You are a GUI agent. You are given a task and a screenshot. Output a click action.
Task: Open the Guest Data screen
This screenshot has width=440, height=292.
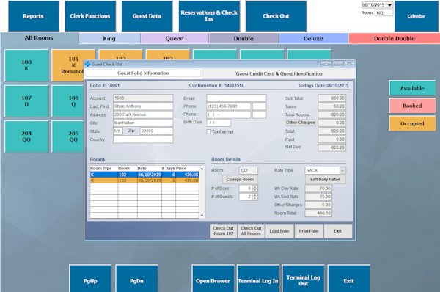click(147, 16)
